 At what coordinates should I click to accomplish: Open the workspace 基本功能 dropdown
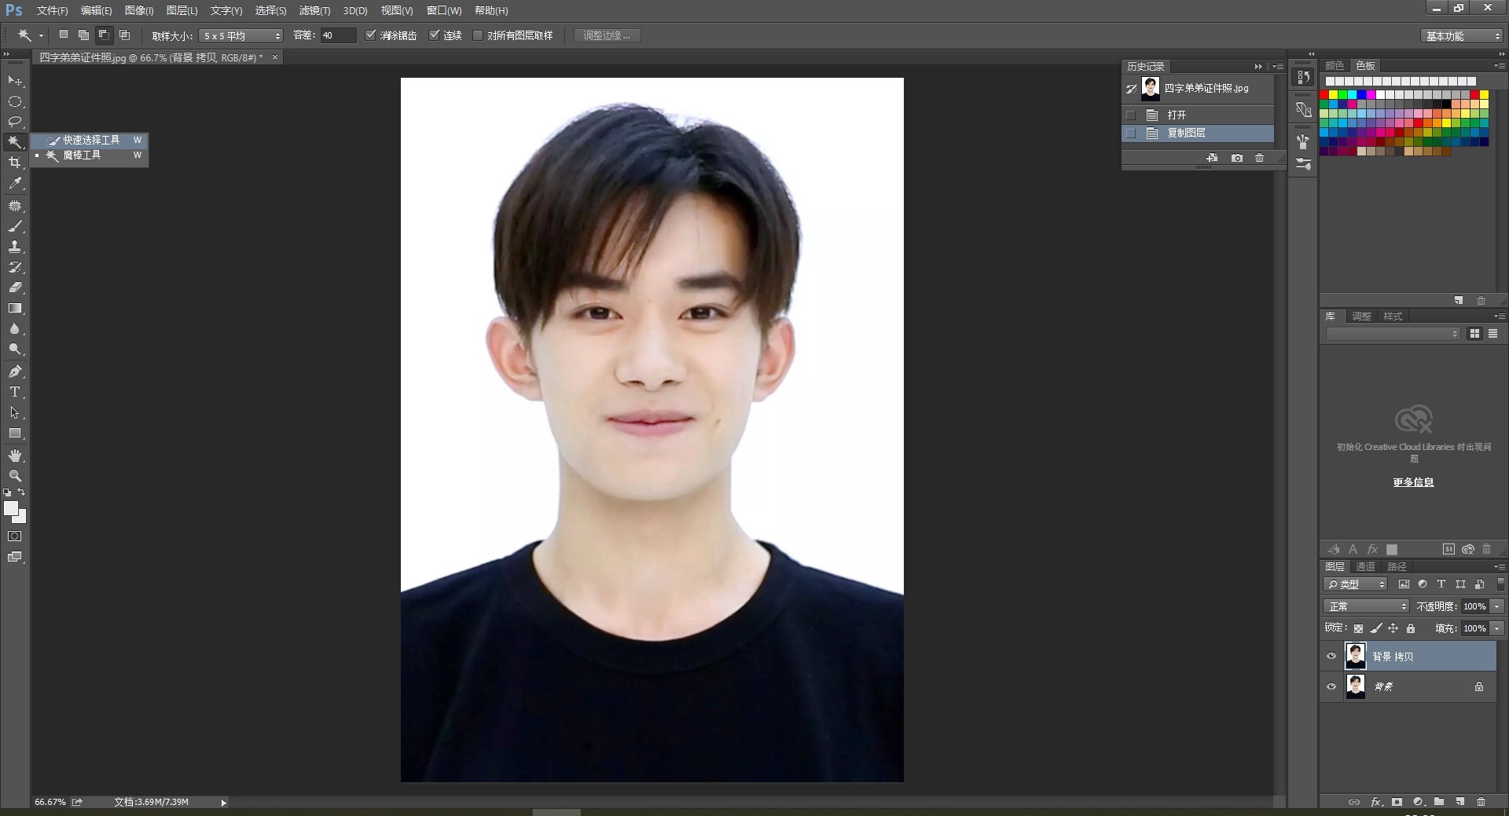(x=1462, y=36)
